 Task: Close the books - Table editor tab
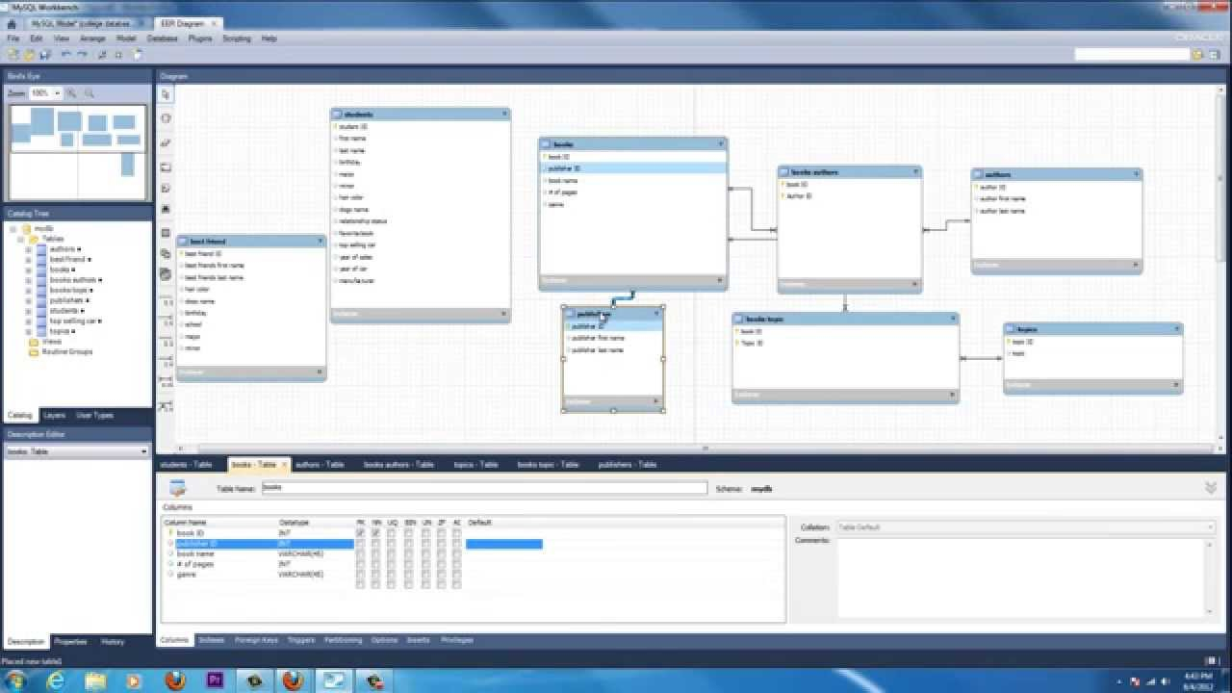[284, 465]
